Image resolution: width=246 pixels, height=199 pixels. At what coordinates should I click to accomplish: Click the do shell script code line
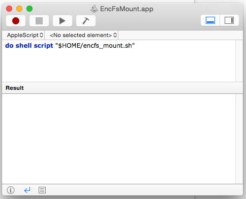point(70,46)
